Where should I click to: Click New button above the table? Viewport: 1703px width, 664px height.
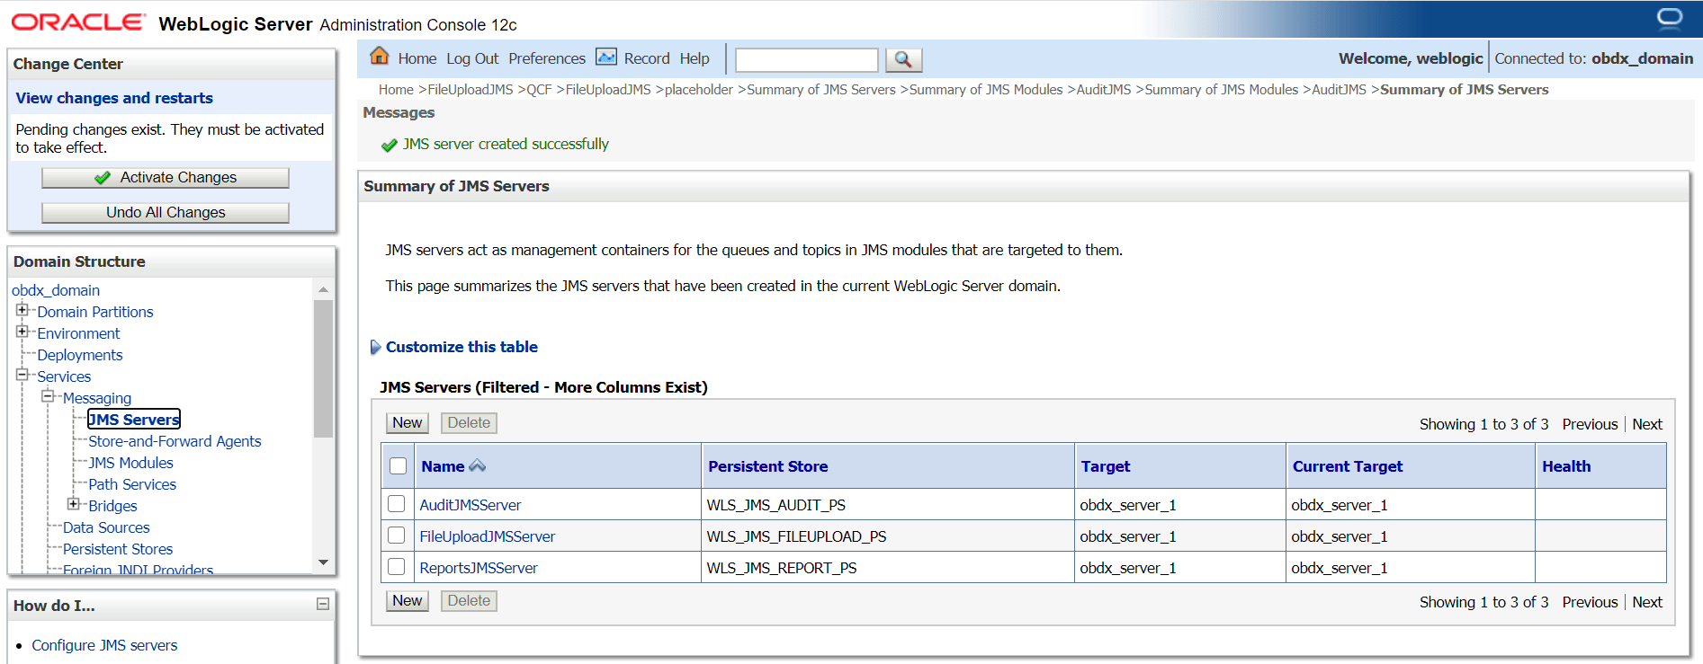coord(407,422)
